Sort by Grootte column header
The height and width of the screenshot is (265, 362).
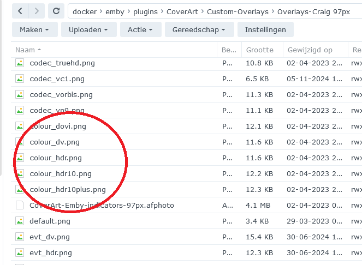[x=262, y=50]
